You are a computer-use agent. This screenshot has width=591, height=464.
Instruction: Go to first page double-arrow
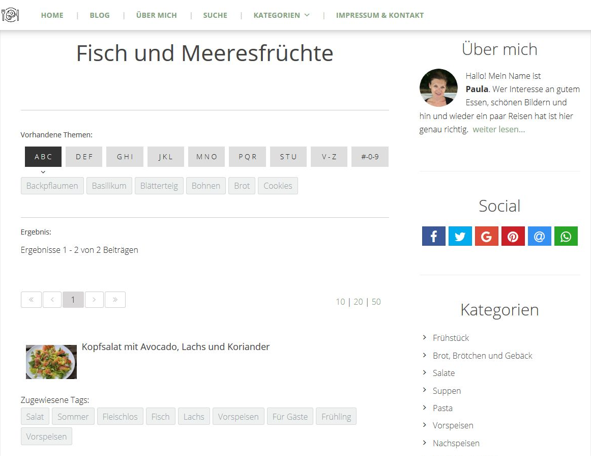click(x=32, y=300)
